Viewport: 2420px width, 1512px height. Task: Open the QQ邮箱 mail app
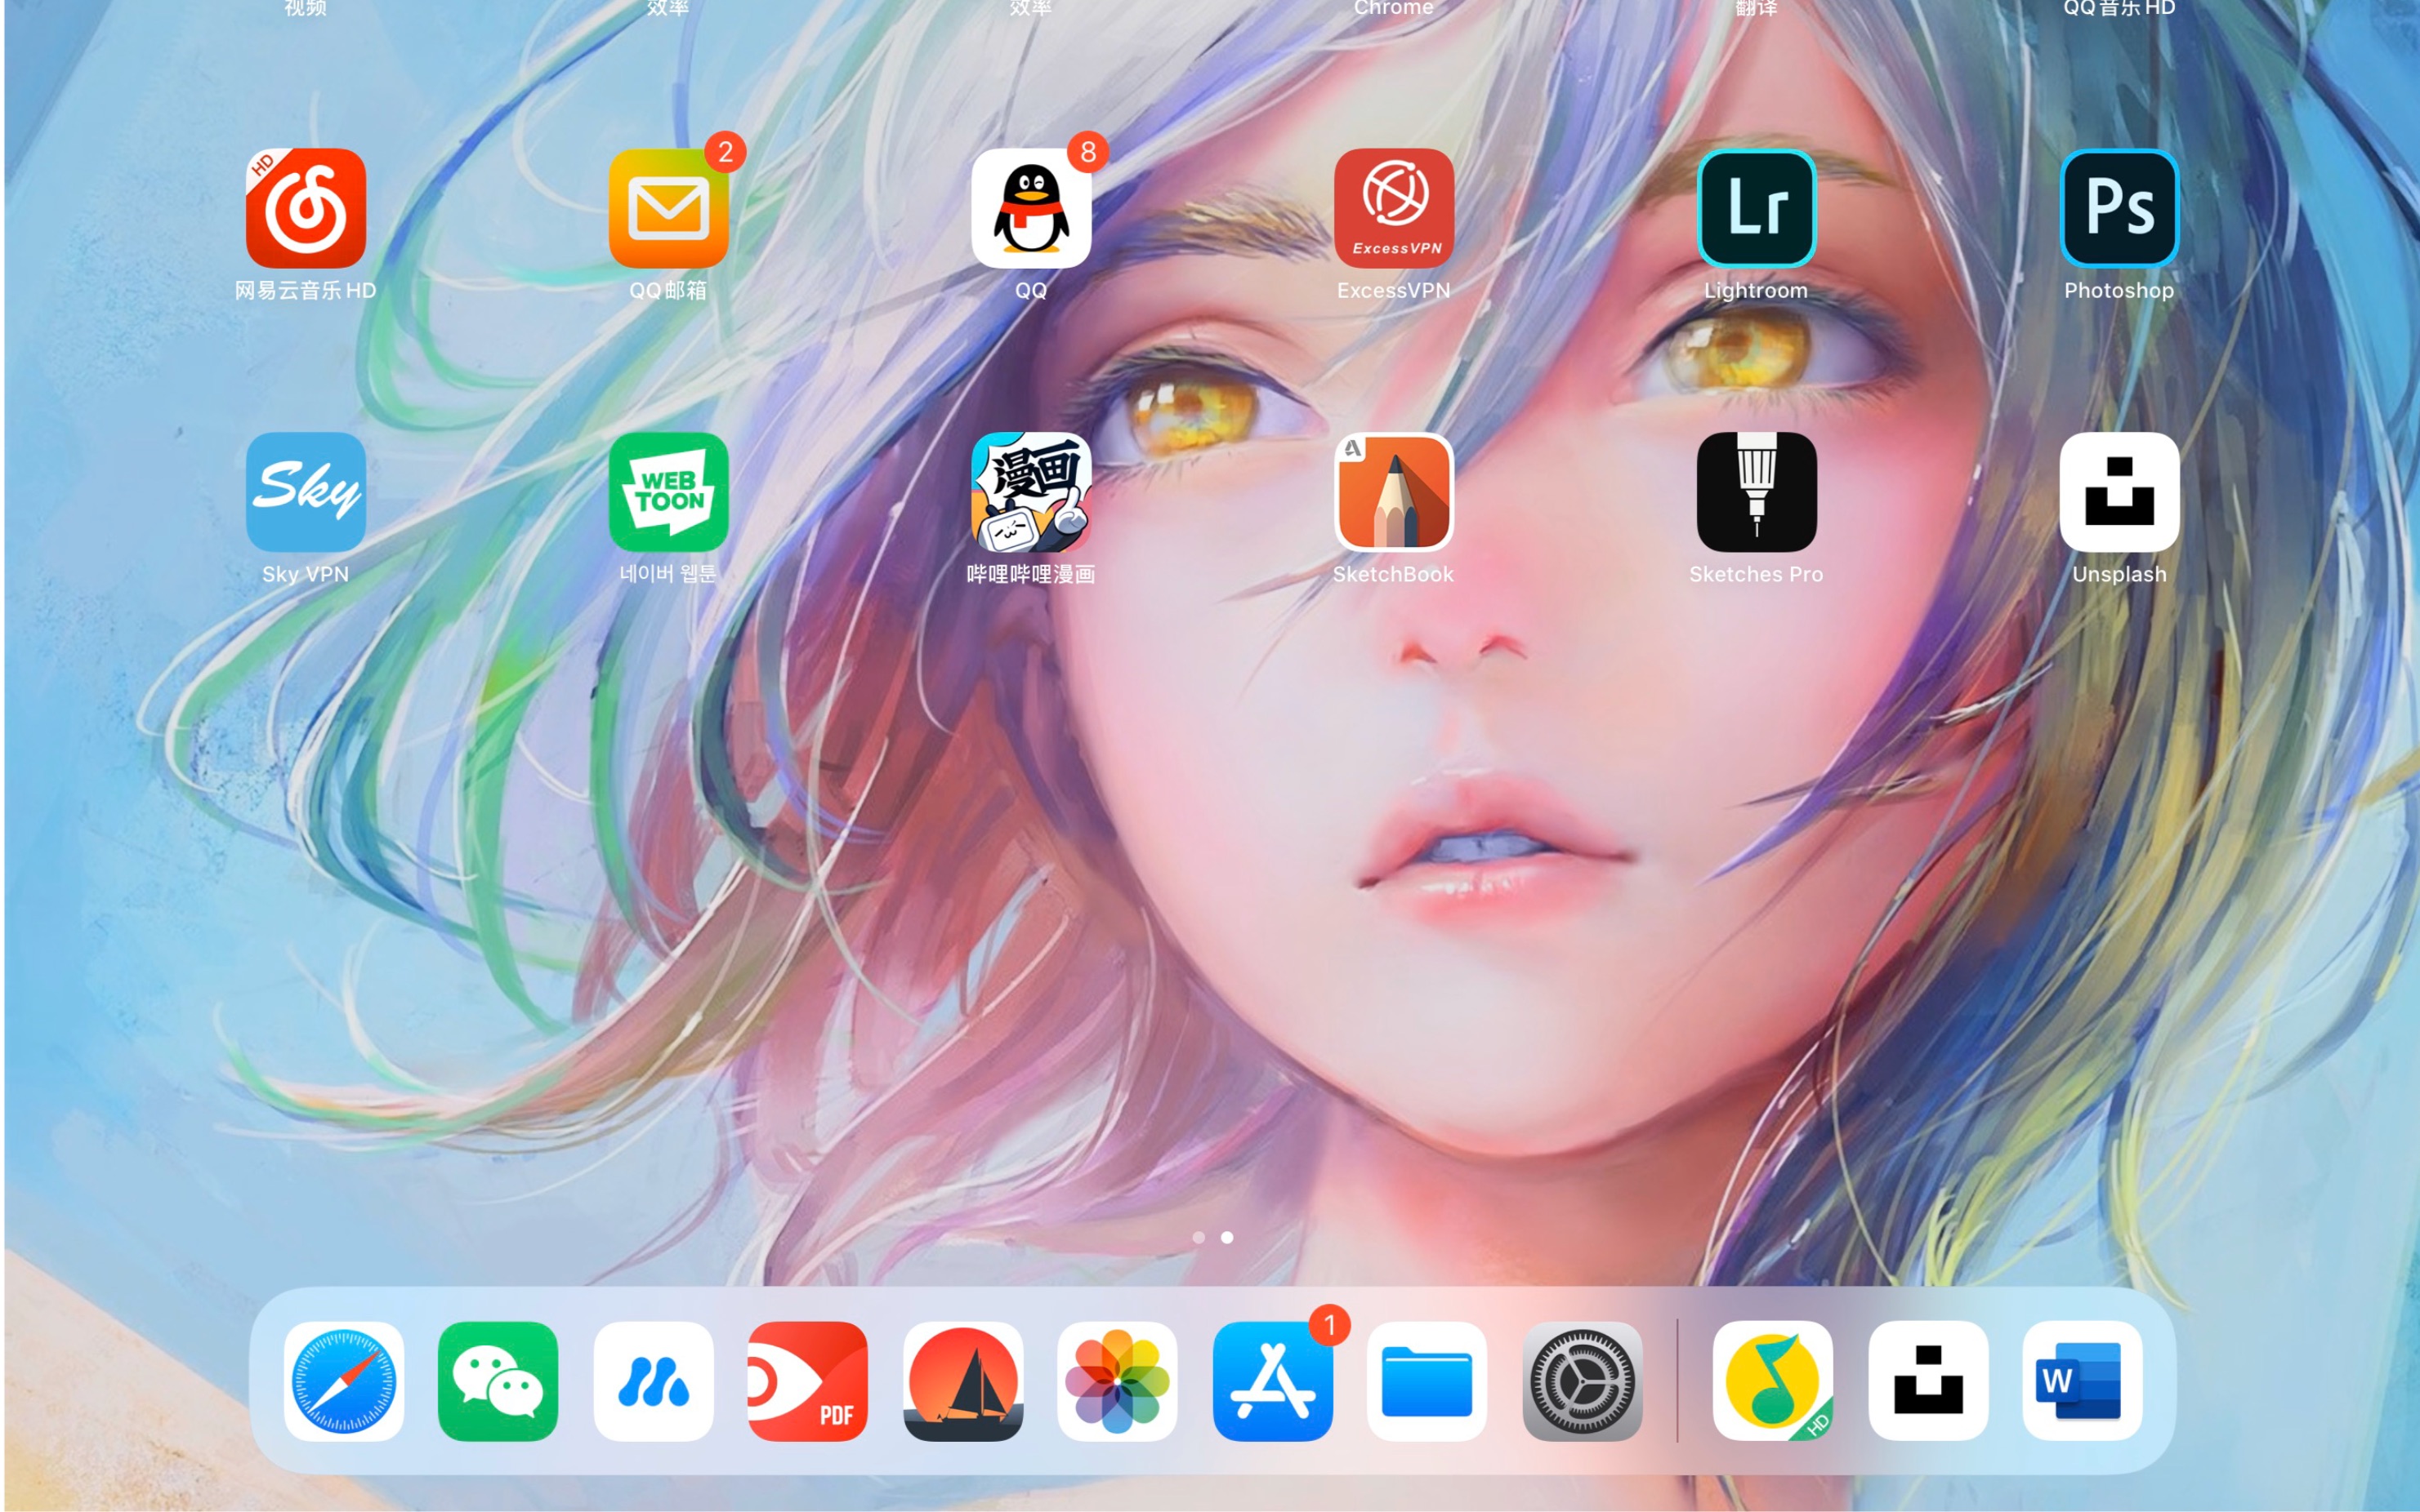668,208
